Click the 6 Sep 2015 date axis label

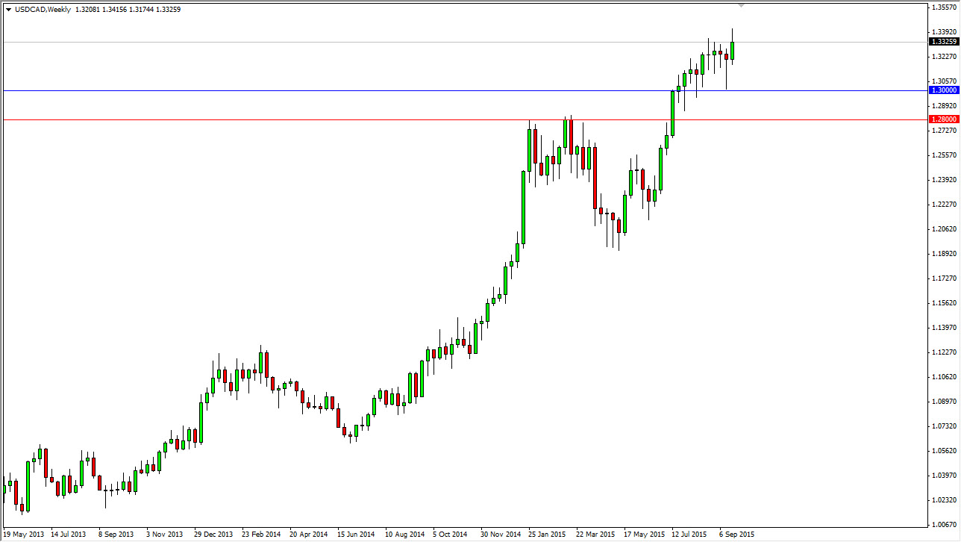(x=737, y=534)
